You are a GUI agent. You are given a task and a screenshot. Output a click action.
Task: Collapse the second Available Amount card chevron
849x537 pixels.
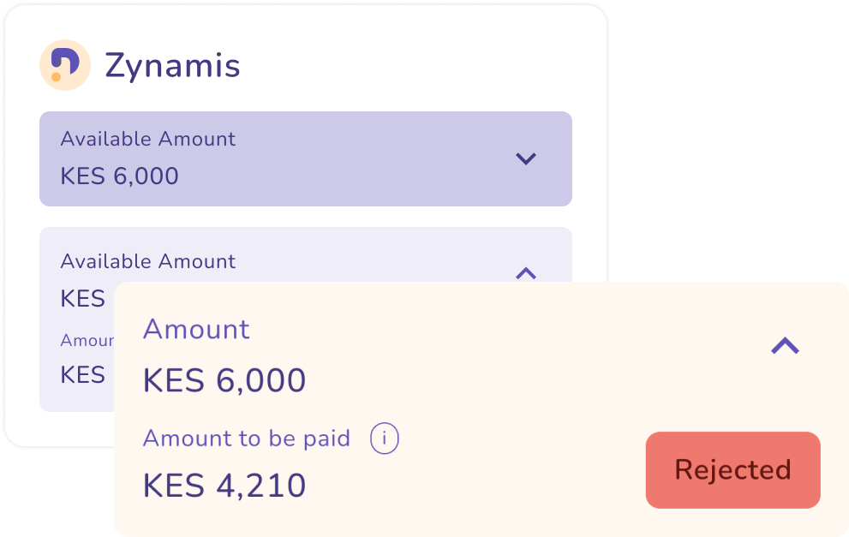point(526,273)
